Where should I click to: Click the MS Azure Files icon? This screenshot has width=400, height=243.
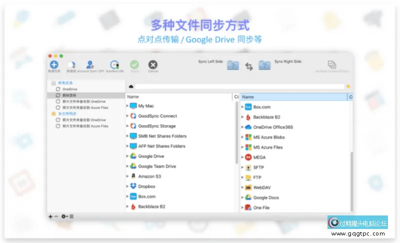pyautogui.click(x=248, y=147)
